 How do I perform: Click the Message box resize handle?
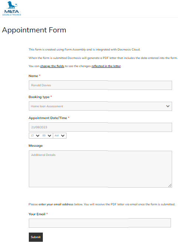[170, 185]
